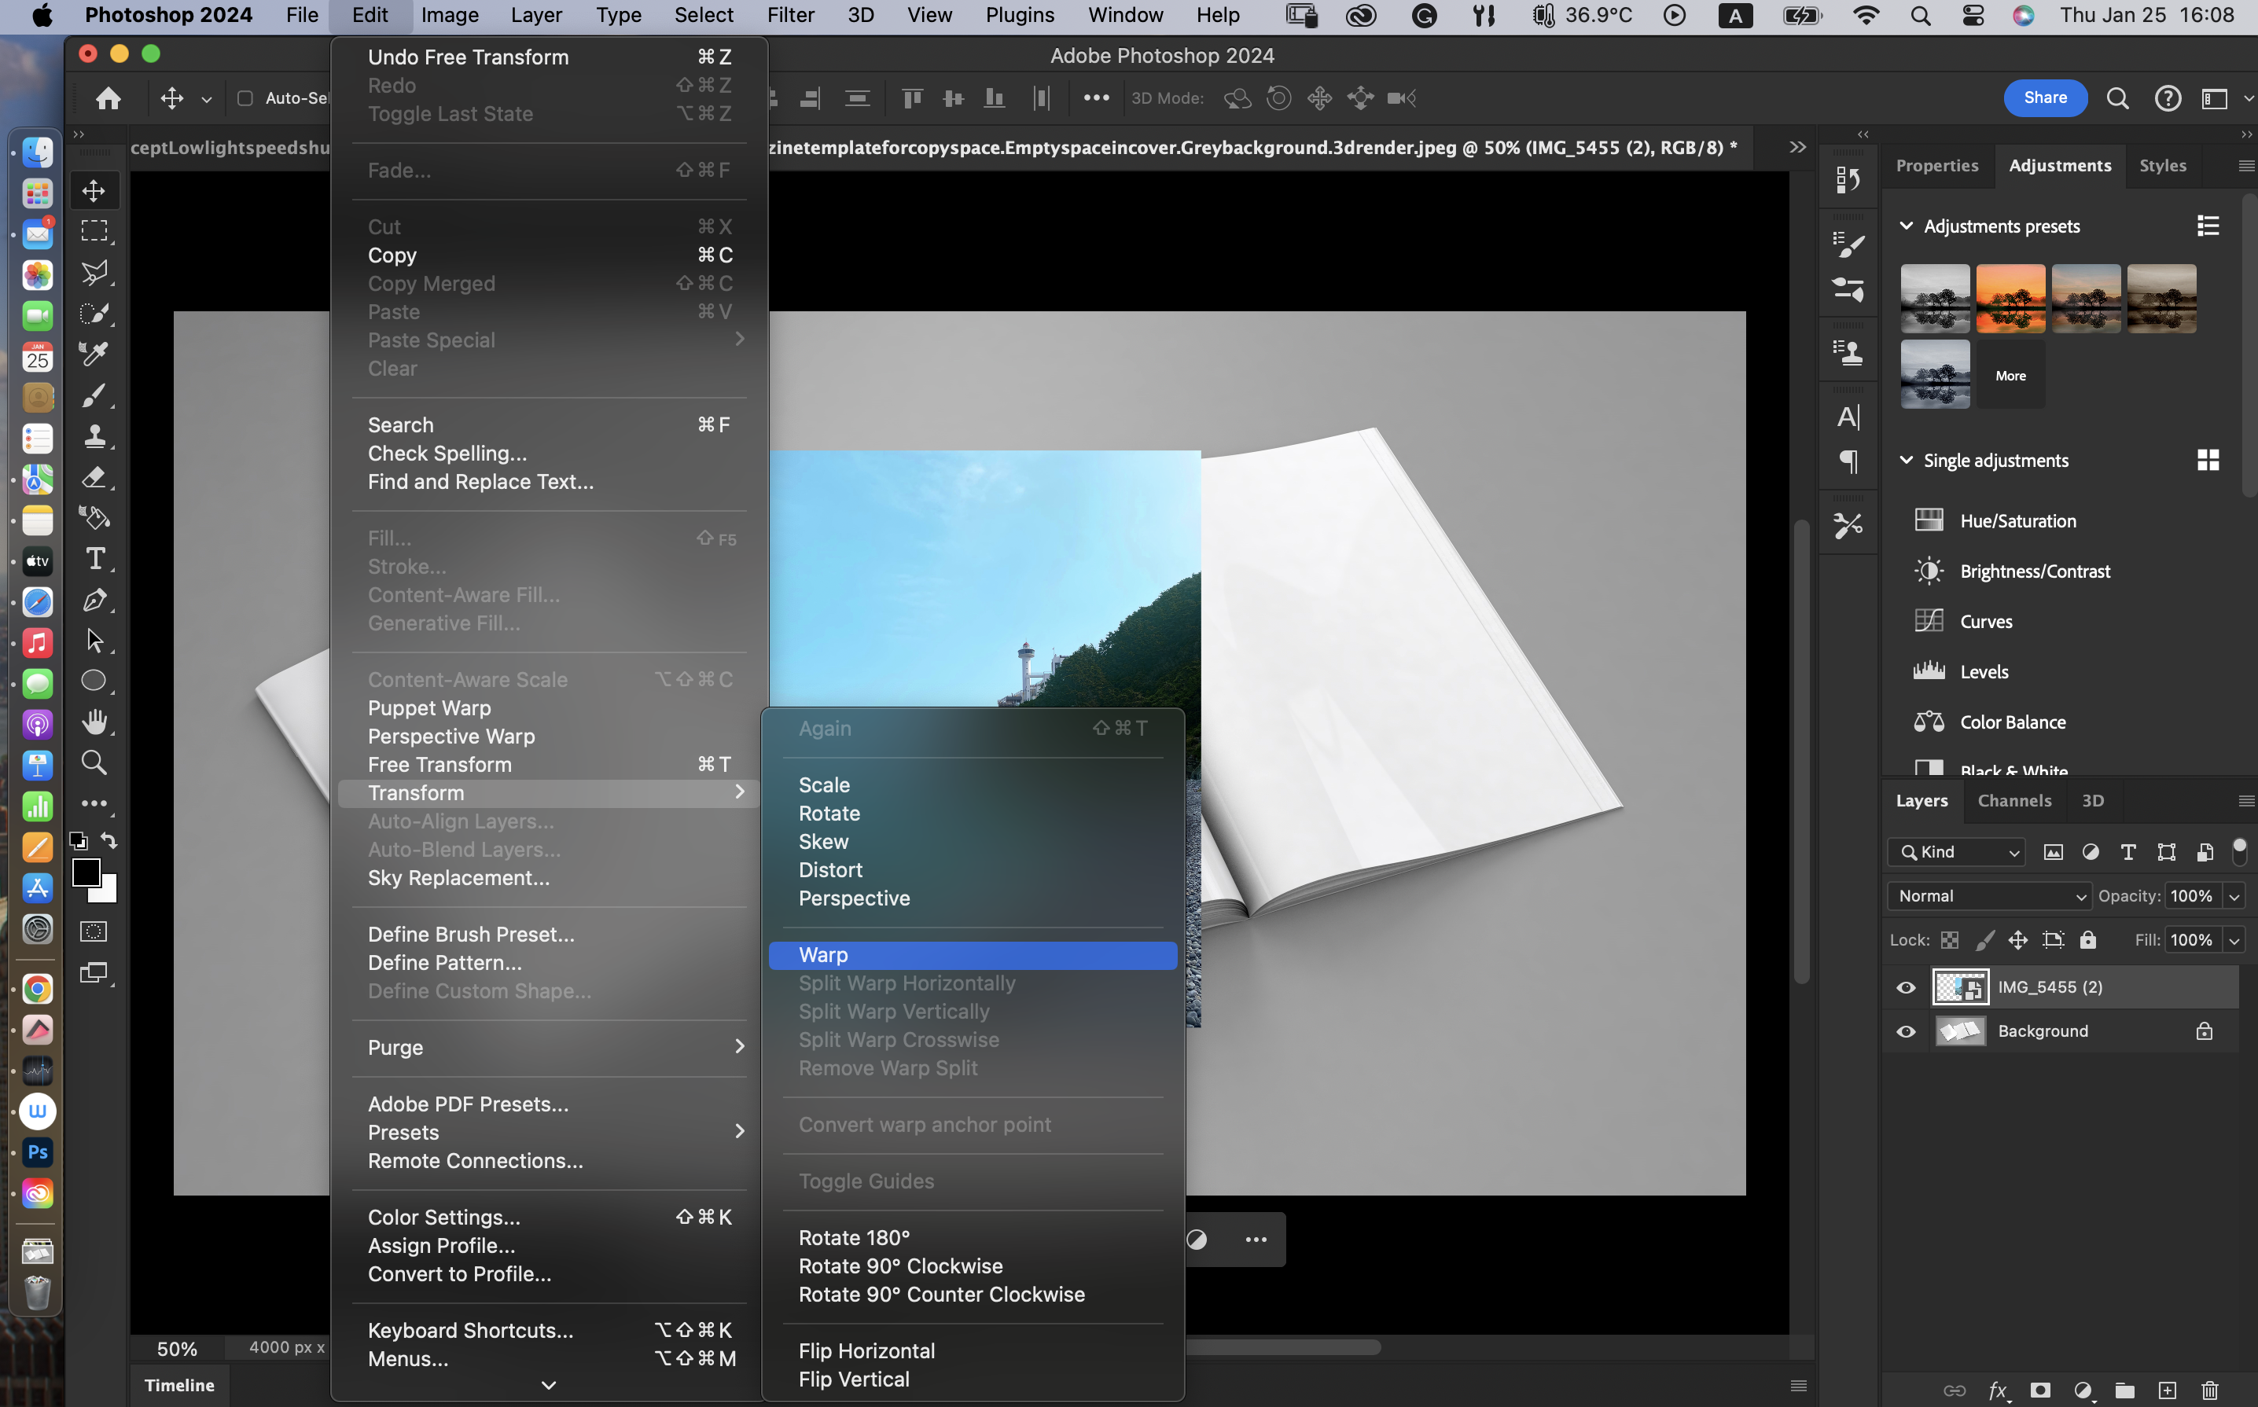Select the Hand tool
This screenshot has width=2258, height=1407.
point(94,721)
